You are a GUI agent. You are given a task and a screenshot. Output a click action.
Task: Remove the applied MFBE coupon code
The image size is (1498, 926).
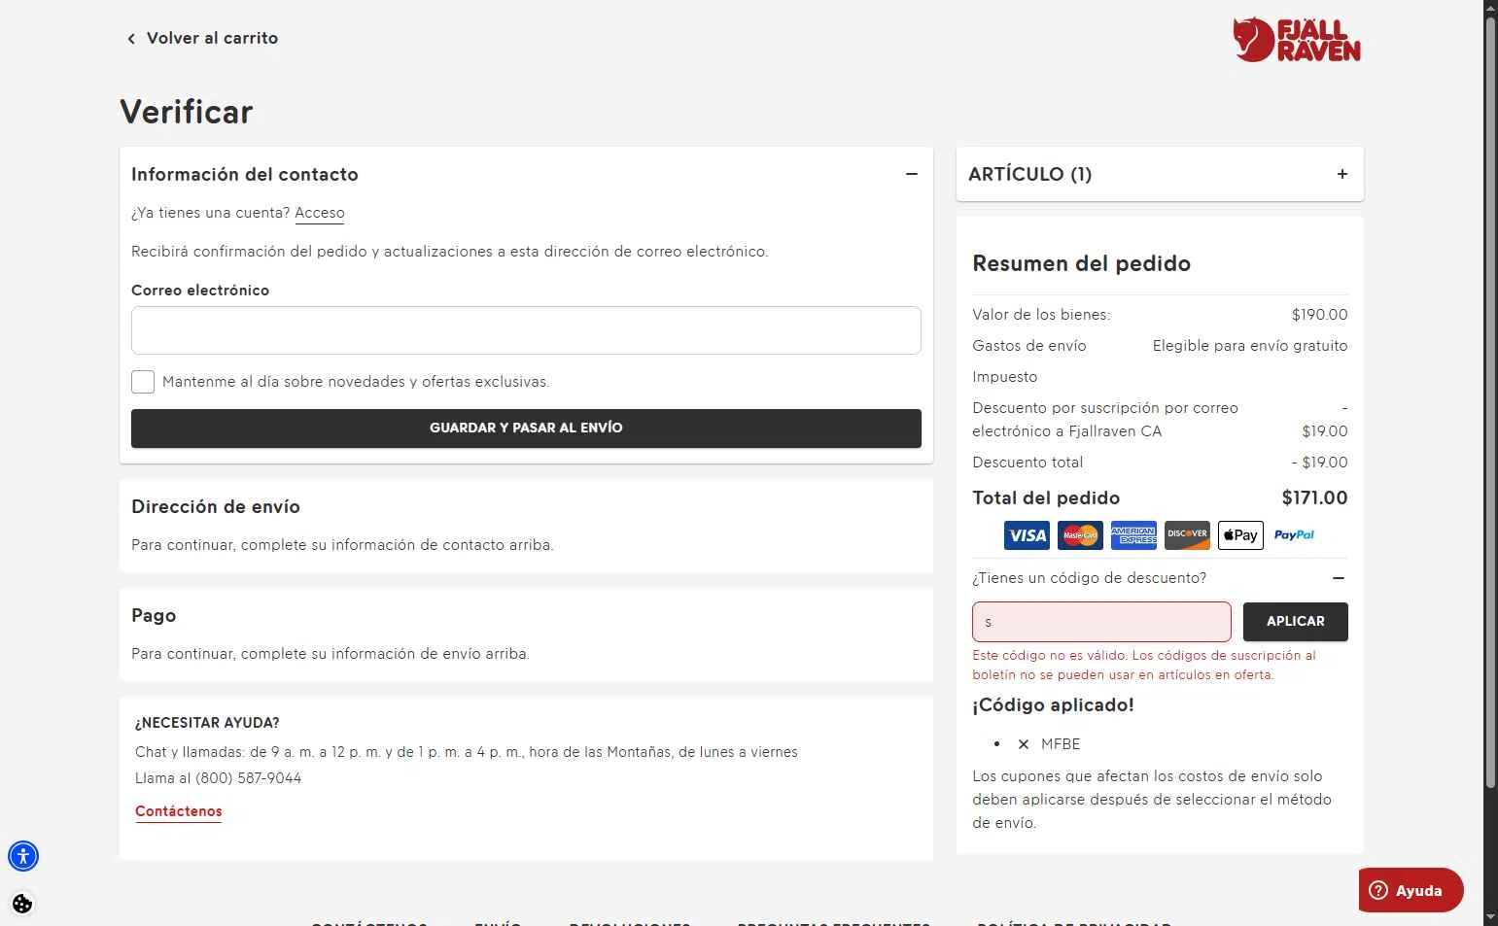(x=1024, y=744)
